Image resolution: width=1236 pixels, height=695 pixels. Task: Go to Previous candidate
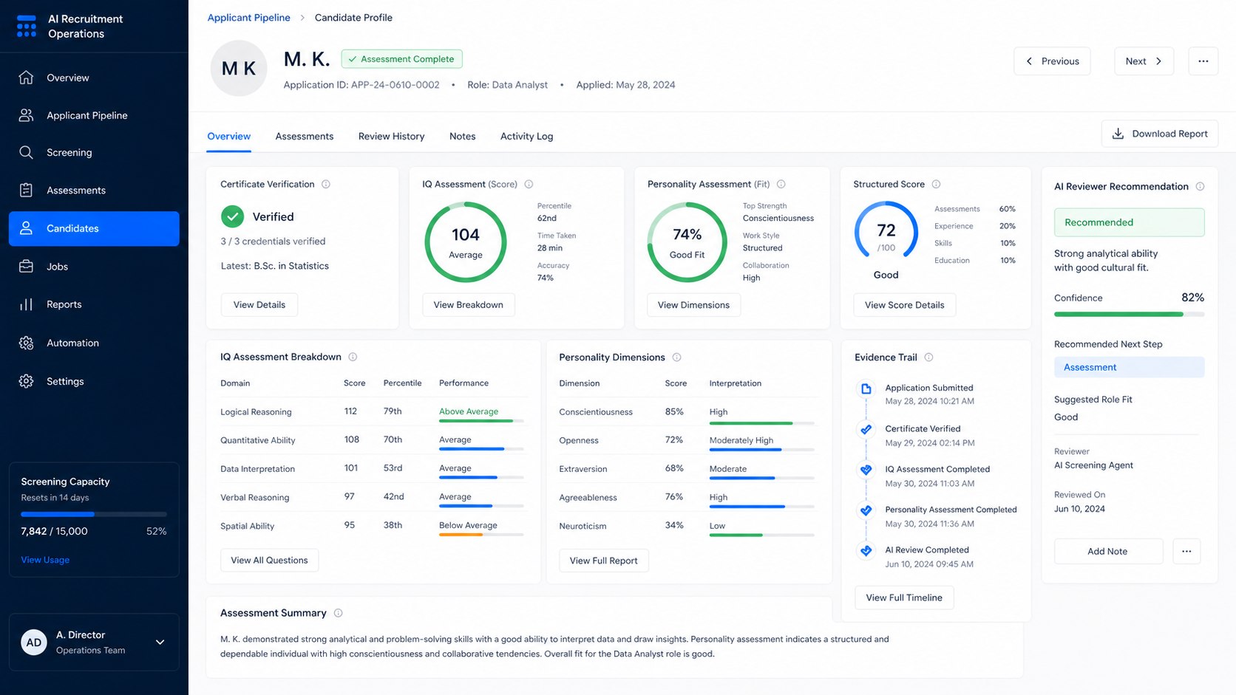pyautogui.click(x=1053, y=61)
